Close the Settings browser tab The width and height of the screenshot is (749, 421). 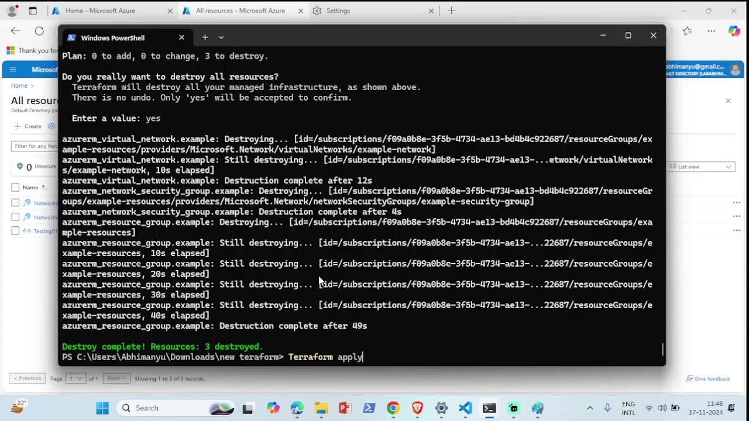(x=431, y=11)
